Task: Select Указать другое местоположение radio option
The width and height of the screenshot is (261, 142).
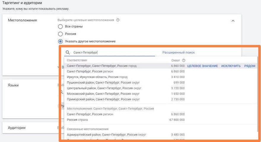Action: pyautogui.click(x=61, y=41)
